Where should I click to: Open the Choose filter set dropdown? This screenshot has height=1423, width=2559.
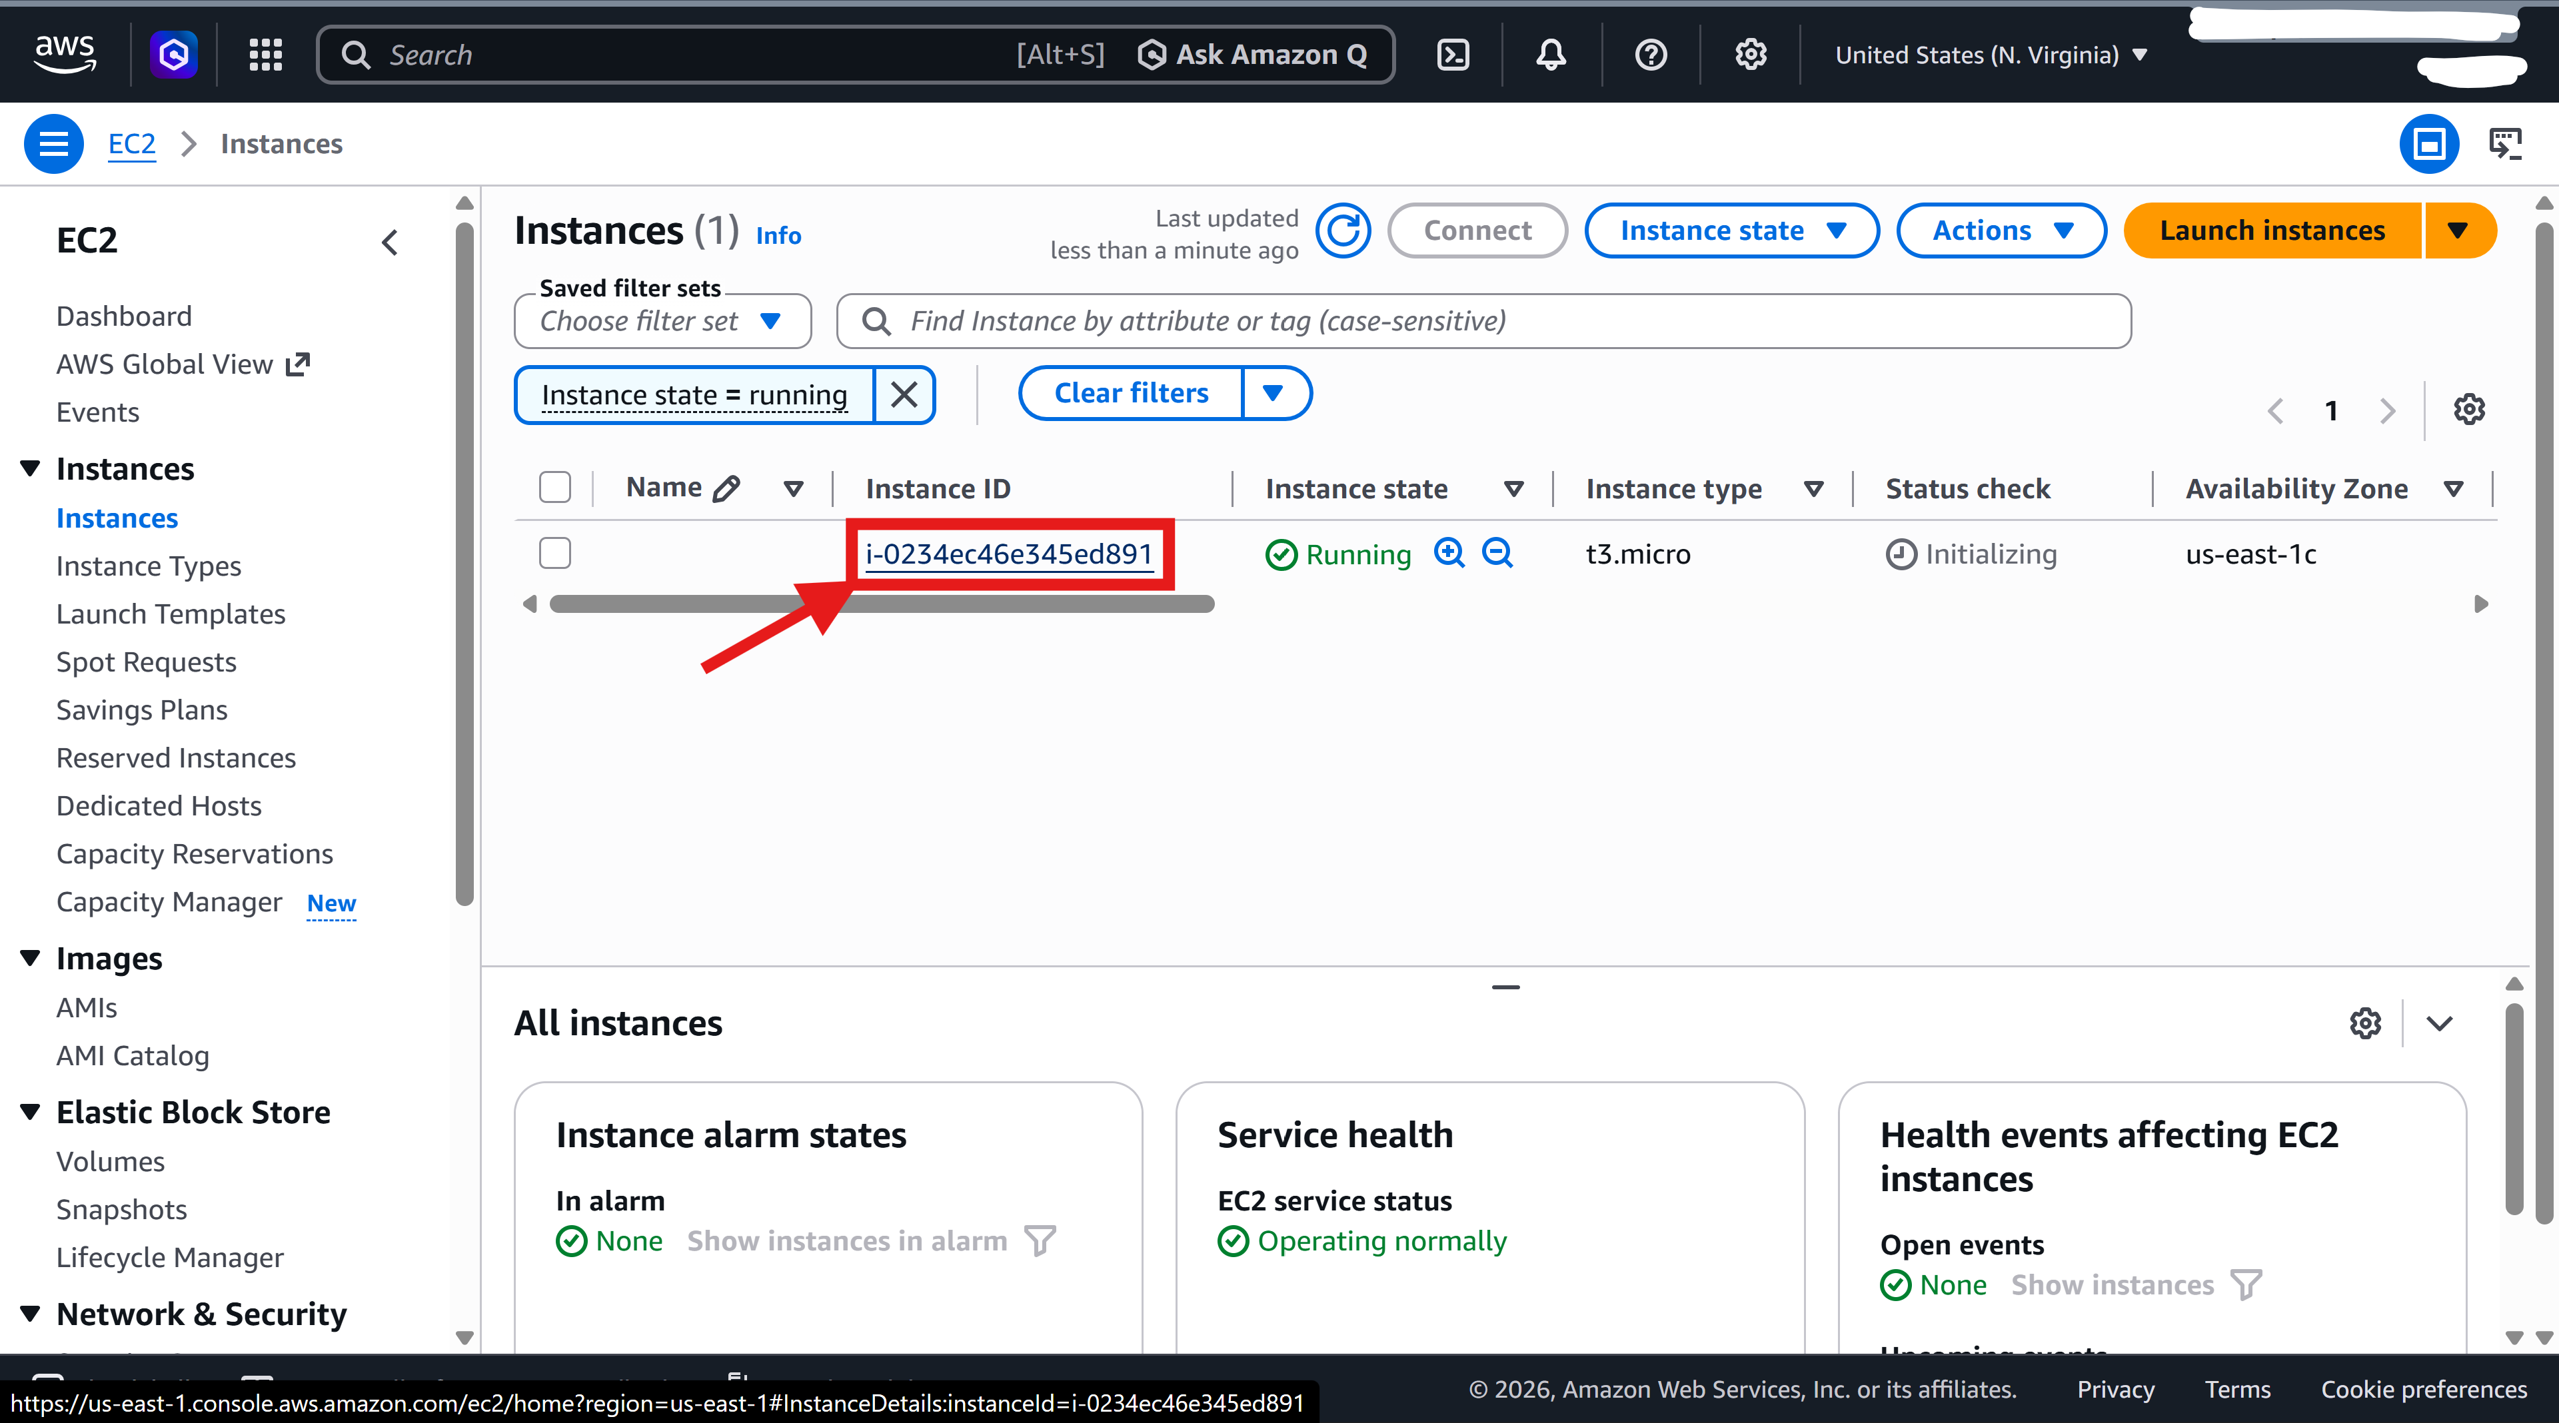pos(662,320)
